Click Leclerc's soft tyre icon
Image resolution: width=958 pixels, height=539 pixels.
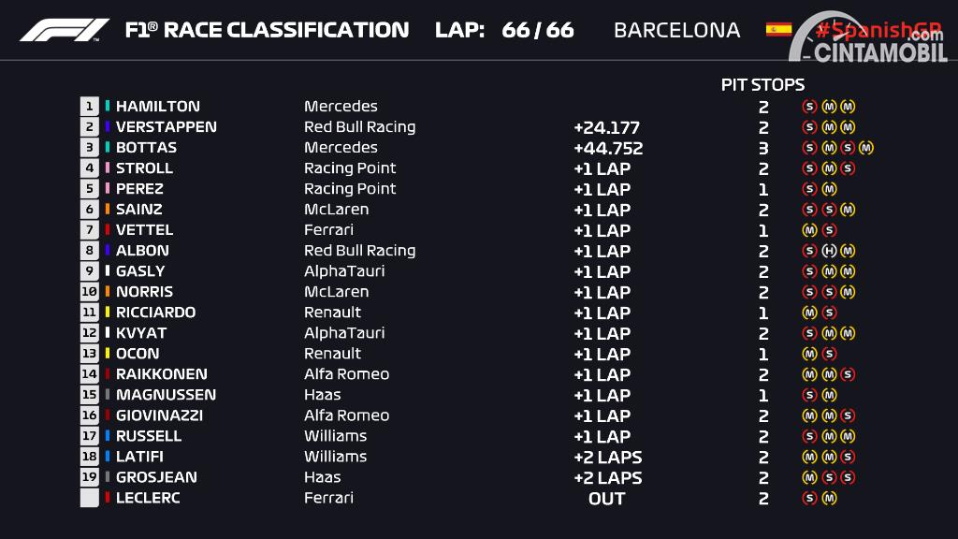point(809,498)
